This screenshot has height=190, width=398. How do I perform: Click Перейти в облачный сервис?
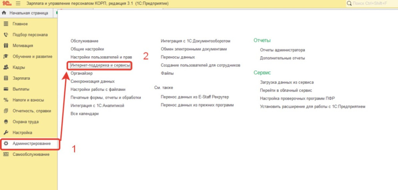tap(286, 90)
